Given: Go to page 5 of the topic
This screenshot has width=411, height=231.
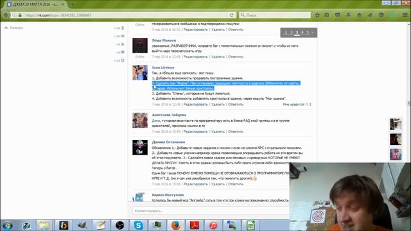Looking at the screenshot, I should (x=308, y=33).
